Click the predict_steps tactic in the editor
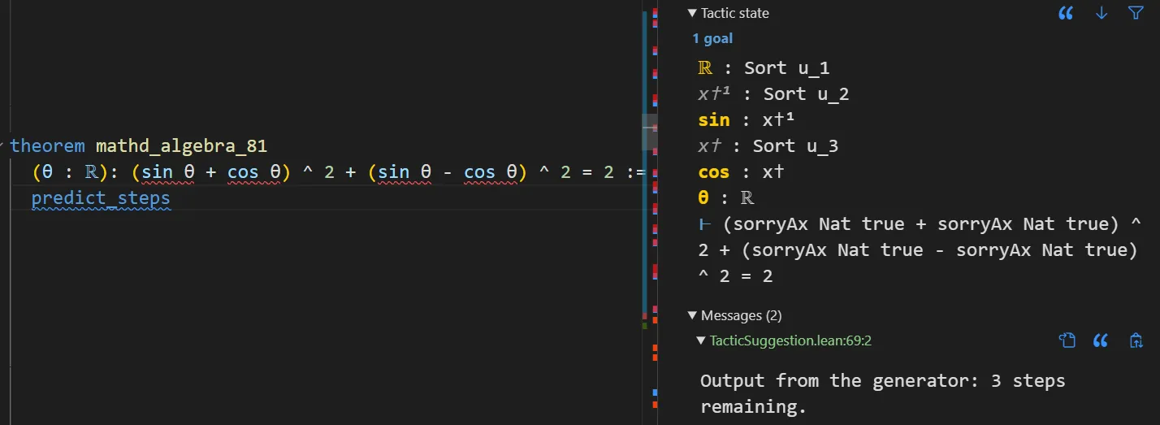The width and height of the screenshot is (1160, 425). coord(101,198)
